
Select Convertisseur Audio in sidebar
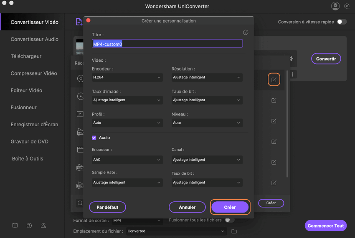click(x=34, y=39)
